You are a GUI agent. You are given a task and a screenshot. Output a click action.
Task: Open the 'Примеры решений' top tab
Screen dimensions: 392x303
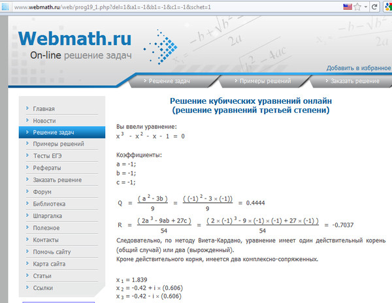click(x=265, y=81)
